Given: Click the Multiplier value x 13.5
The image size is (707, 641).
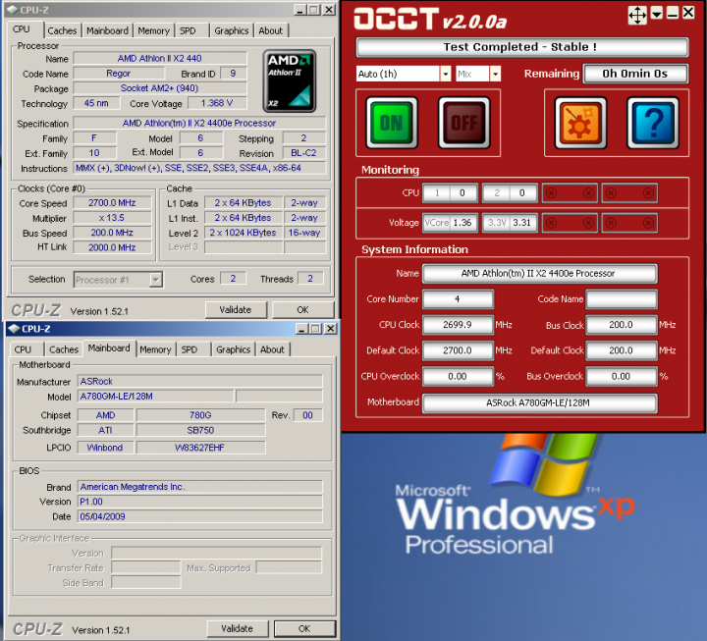Looking at the screenshot, I should point(112,218).
